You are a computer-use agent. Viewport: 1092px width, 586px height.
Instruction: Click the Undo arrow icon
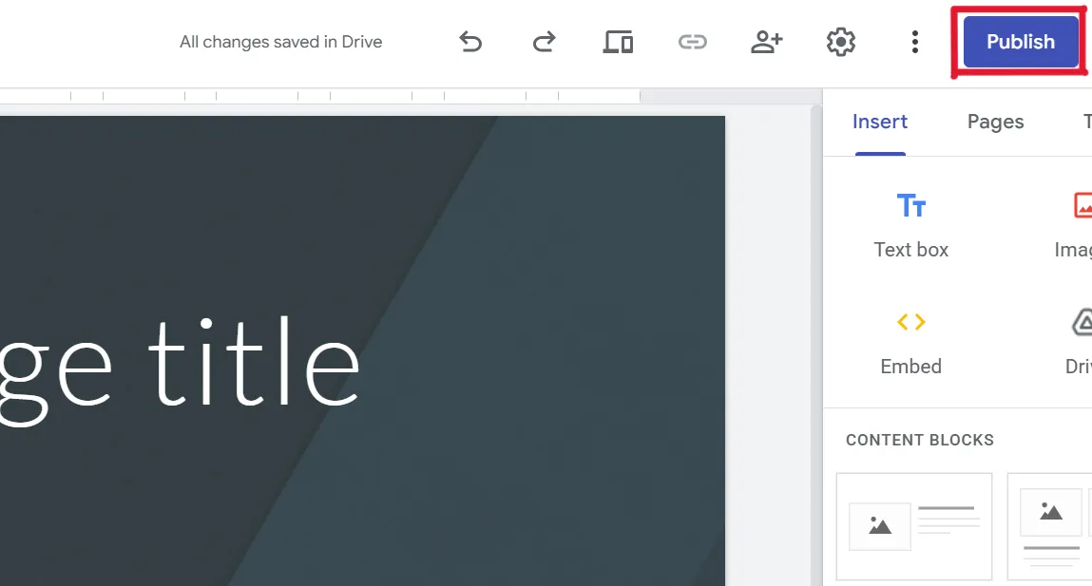point(470,42)
